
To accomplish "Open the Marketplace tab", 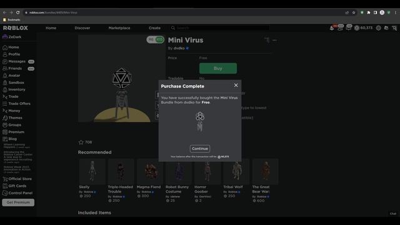I will point(119,28).
